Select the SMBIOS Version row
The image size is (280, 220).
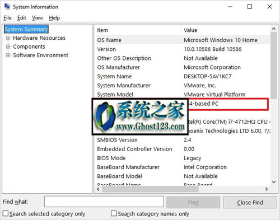point(183,140)
